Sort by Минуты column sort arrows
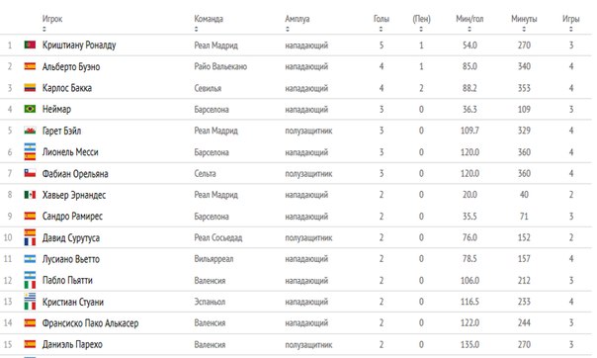597x358 pixels. pyautogui.click(x=524, y=29)
